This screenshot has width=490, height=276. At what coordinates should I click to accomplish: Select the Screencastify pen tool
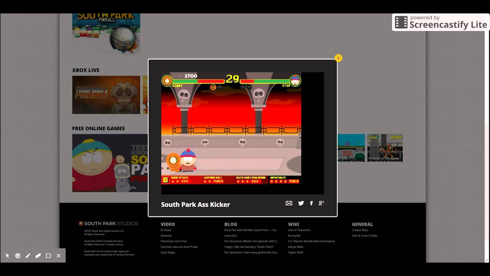coord(28,256)
